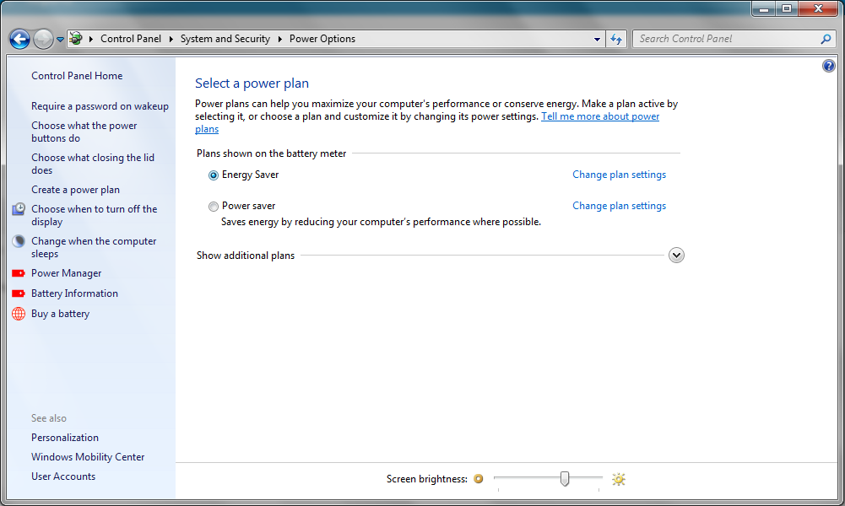The height and width of the screenshot is (506, 845).
Task: Click the Battery Information red icon
Action: point(18,293)
